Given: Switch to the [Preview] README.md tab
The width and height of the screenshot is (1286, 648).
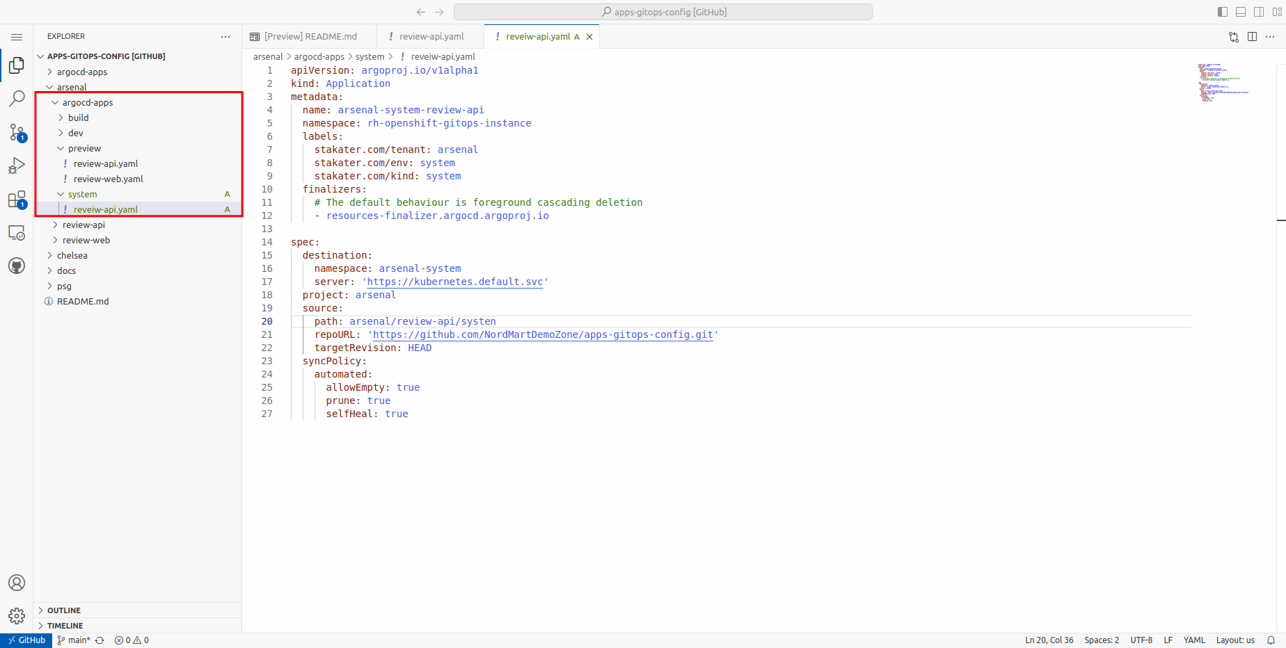Looking at the screenshot, I should (310, 36).
